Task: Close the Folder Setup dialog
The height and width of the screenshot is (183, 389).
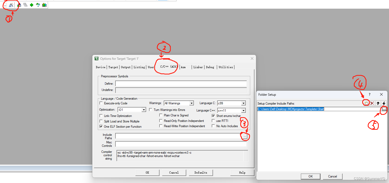Action: click(x=381, y=94)
